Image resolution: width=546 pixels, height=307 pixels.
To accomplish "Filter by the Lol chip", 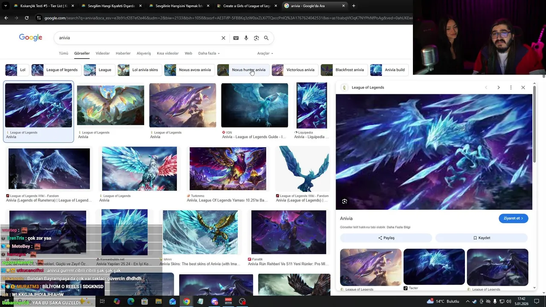I will [x=16, y=70].
